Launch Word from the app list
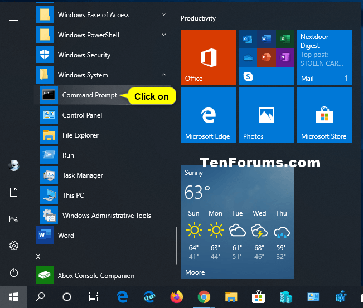 (103, 236)
